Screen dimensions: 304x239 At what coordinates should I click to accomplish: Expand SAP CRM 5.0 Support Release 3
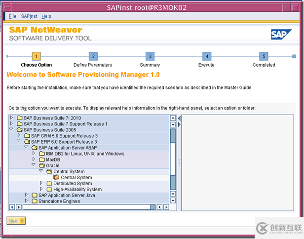pos(19,135)
